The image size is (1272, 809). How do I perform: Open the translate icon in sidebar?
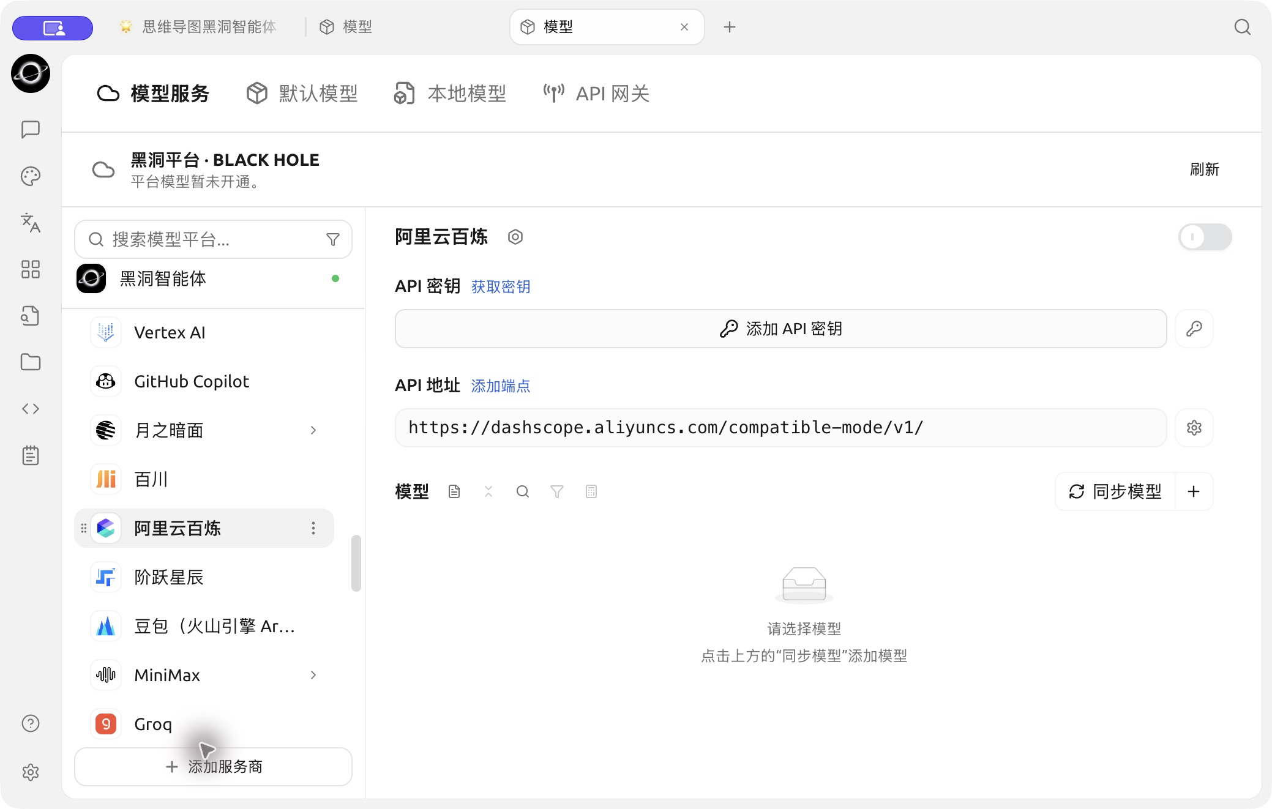pyautogui.click(x=31, y=223)
